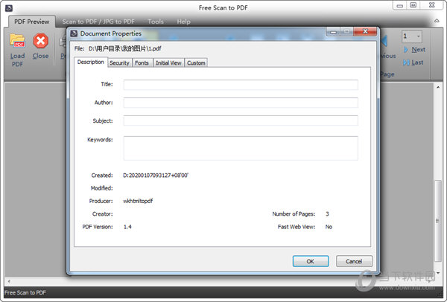Screen dimensions: 447x302
Task: Switch to the PDF Preview tab
Action: point(31,22)
